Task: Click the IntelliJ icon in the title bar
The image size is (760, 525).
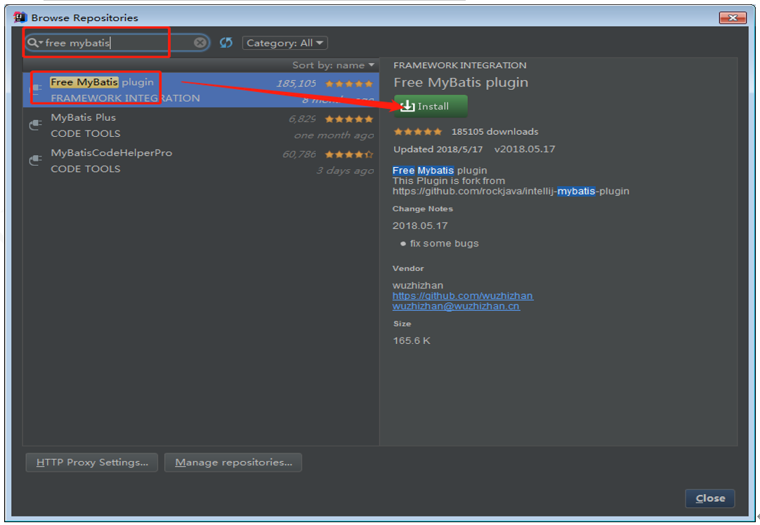Action: pyautogui.click(x=20, y=18)
